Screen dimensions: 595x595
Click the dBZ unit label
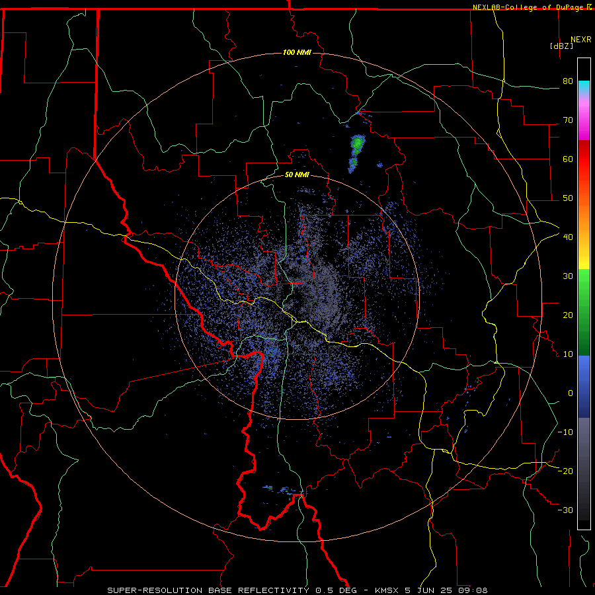click(x=561, y=46)
